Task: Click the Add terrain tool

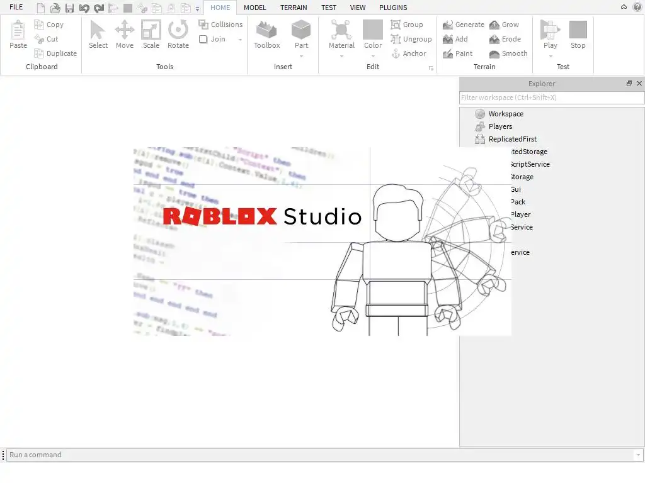Action: pyautogui.click(x=455, y=39)
